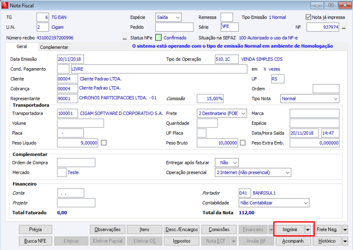The width and height of the screenshot is (353, 250).
Task: Open the Espécie dropdown showing Saída
Action: 169,17
